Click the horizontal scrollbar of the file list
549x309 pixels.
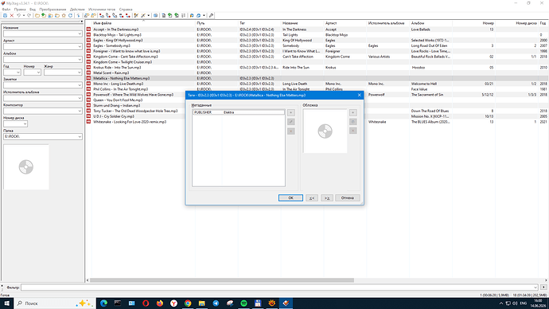click(222, 280)
